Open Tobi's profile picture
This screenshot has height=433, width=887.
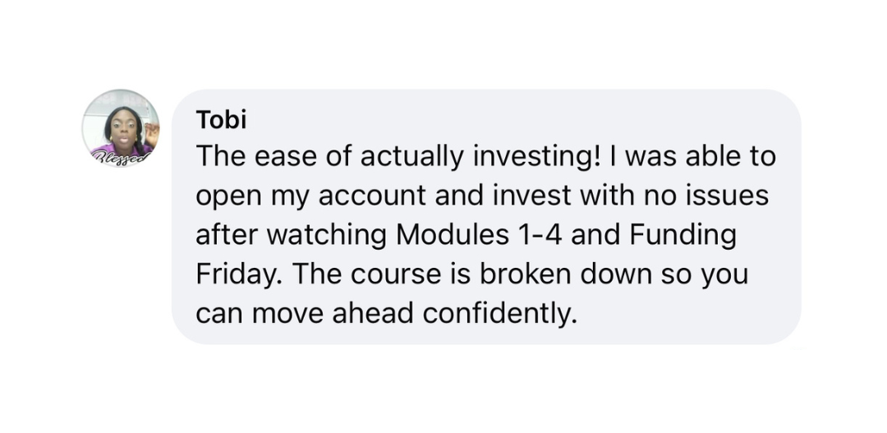(x=121, y=128)
